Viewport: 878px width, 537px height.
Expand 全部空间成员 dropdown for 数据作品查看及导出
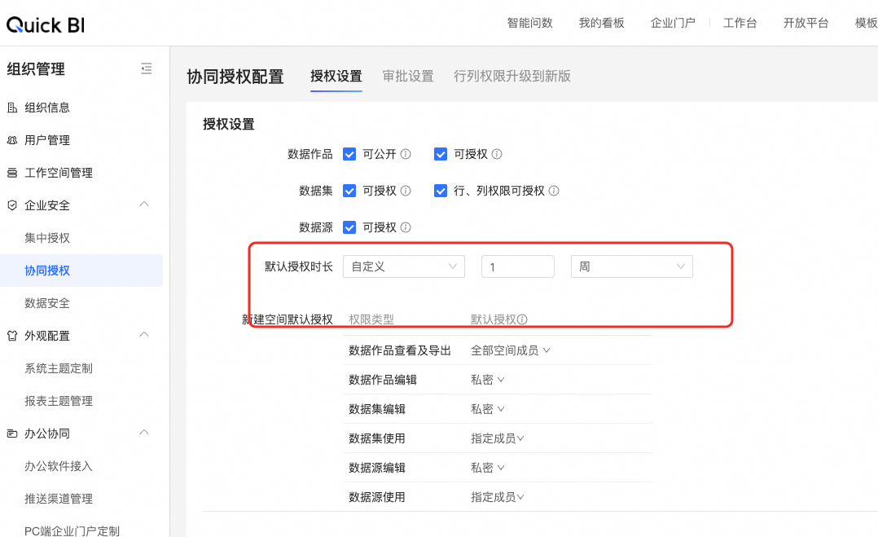[511, 350]
